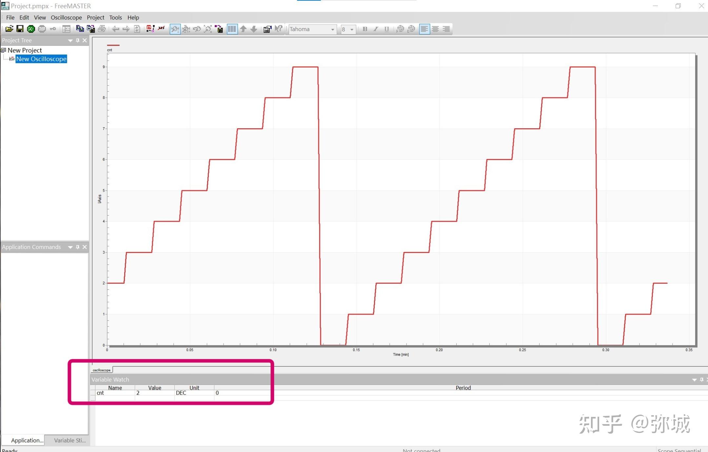Image resolution: width=708 pixels, height=452 pixels.
Task: Toggle the grid lines toolbar button
Action: pyautogui.click(x=232, y=29)
